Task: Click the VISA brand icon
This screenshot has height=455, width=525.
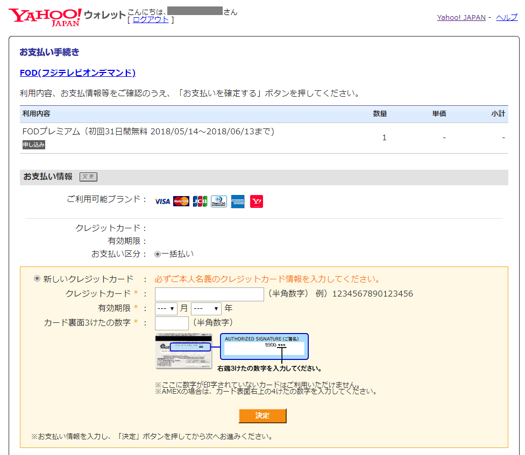Action: (162, 201)
